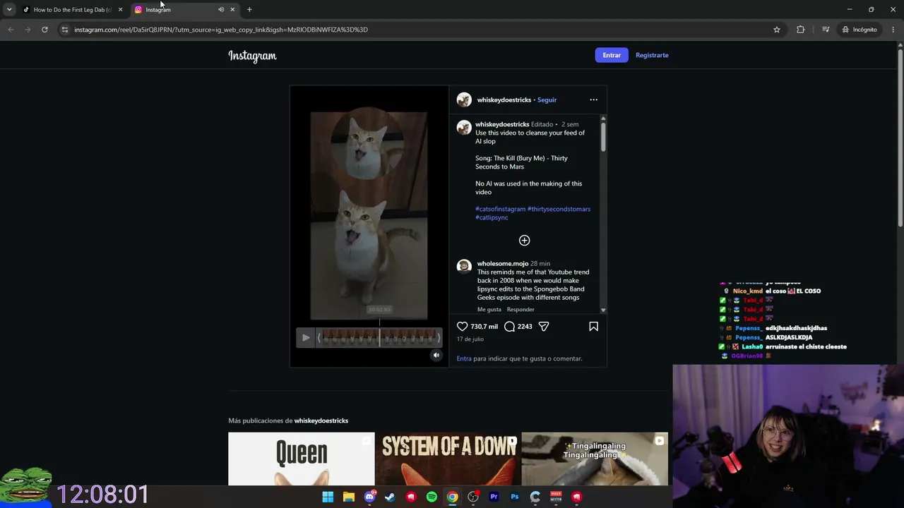Click the page vertical scrollbar thumb
904x508 pixels.
[900, 138]
